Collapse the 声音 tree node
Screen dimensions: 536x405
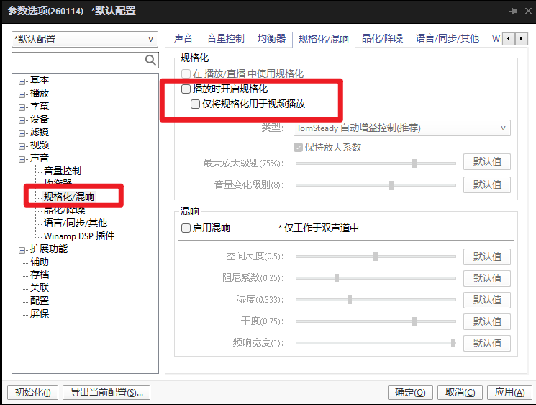pyautogui.click(x=22, y=159)
